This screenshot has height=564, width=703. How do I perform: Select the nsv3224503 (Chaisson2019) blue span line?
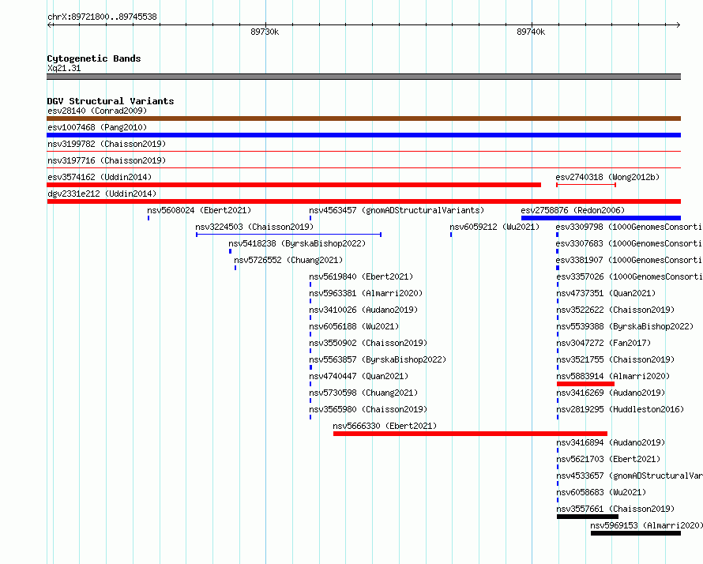[289, 235]
